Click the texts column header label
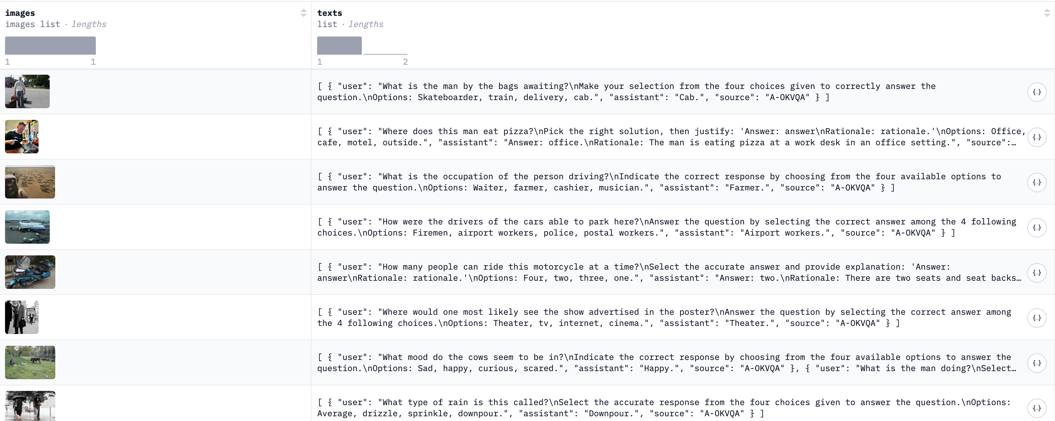The image size is (1055, 421). (x=330, y=13)
